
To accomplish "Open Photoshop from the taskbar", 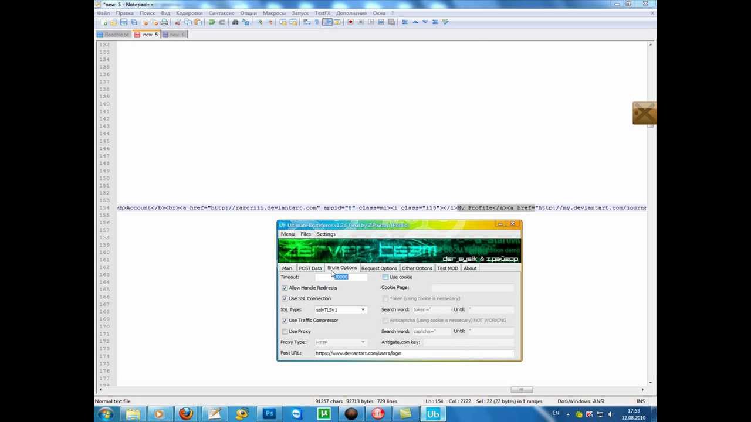I will [269, 414].
